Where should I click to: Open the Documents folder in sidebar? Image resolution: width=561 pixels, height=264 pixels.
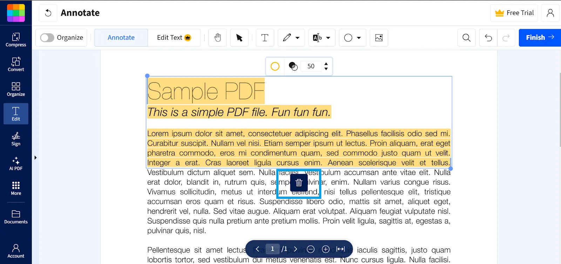pyautogui.click(x=16, y=217)
